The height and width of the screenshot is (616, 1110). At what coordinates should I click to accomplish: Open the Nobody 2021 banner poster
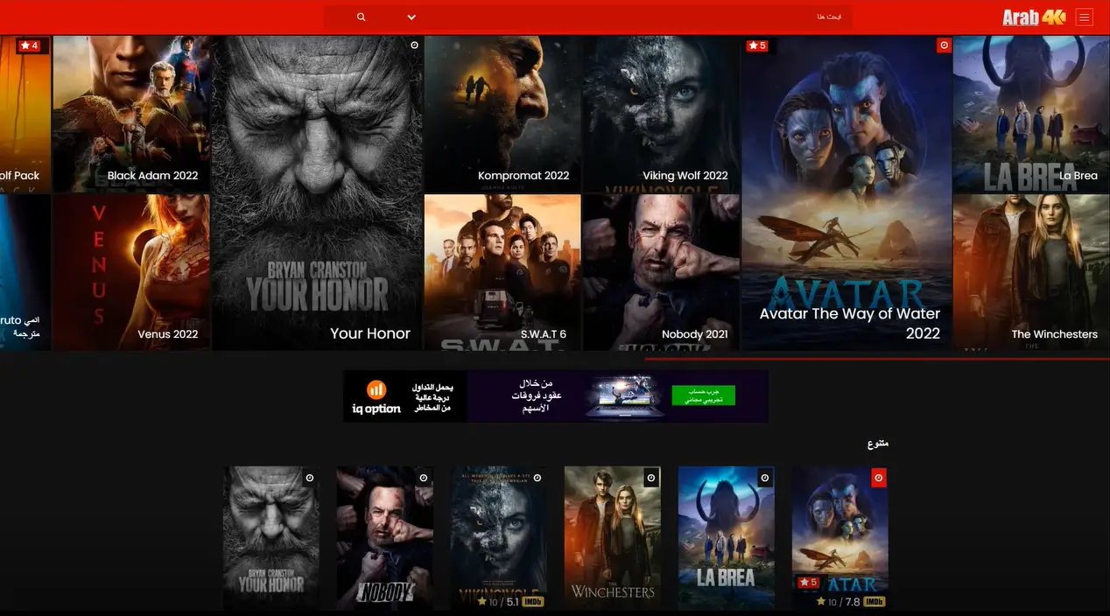[x=662, y=272]
